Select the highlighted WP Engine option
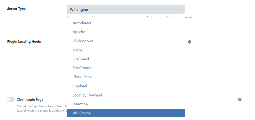 pos(126,113)
